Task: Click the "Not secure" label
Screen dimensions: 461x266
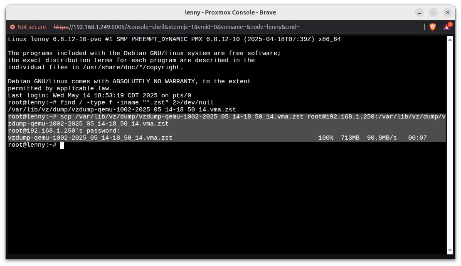Action: click(32, 27)
